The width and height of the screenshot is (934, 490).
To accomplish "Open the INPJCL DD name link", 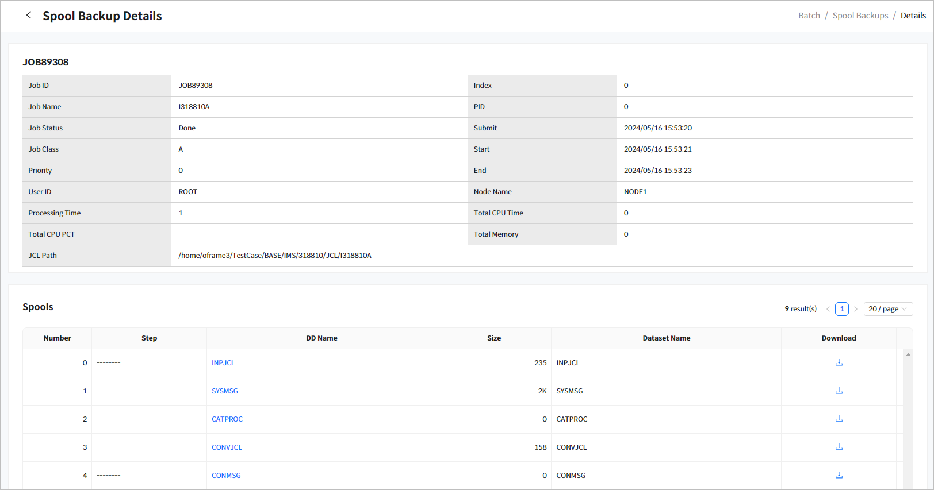I will tap(223, 363).
